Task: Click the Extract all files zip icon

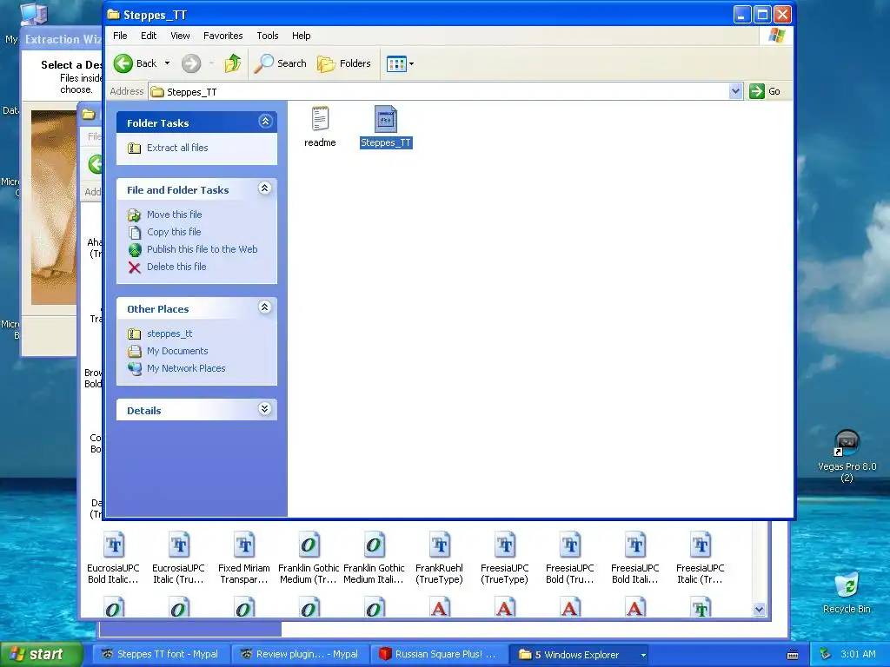Action: (x=135, y=148)
